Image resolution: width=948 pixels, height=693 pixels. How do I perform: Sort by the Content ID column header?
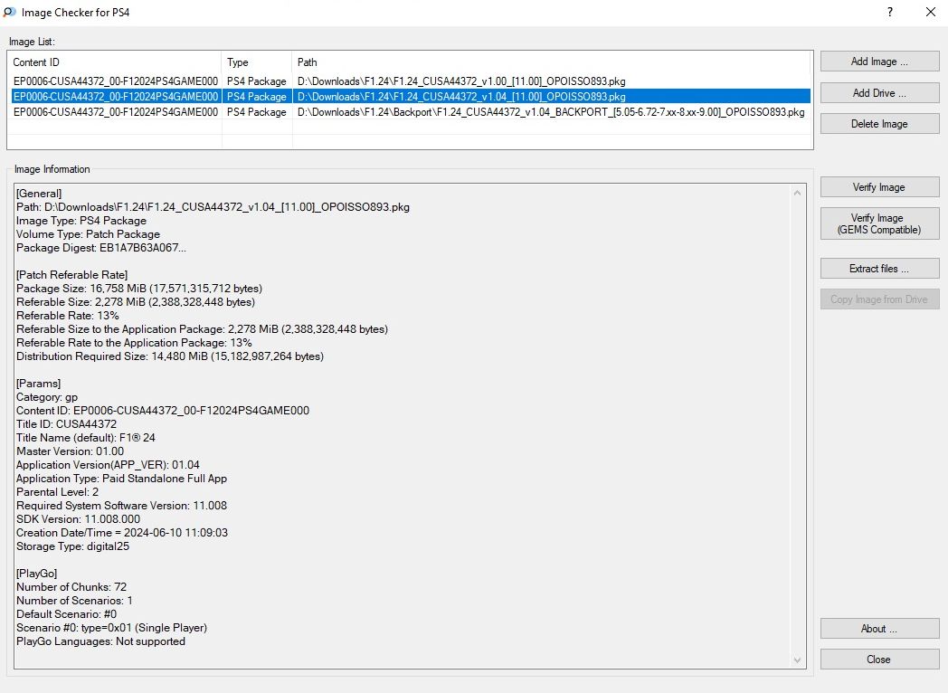click(114, 62)
